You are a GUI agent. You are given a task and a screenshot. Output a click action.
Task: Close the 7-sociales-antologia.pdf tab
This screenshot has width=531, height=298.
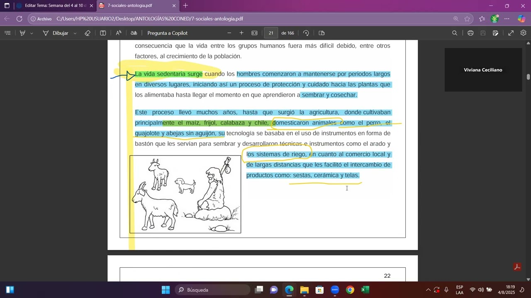174,6
